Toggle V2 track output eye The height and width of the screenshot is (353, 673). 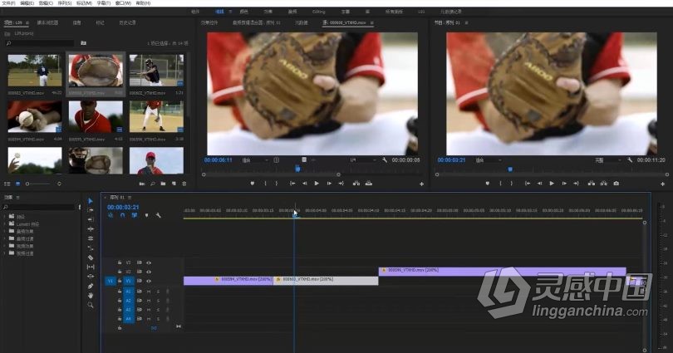coord(149,272)
